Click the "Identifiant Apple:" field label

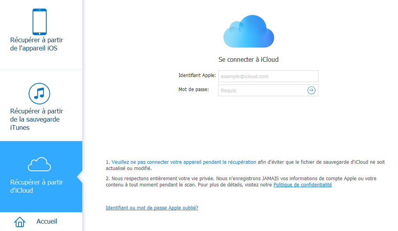(197, 75)
